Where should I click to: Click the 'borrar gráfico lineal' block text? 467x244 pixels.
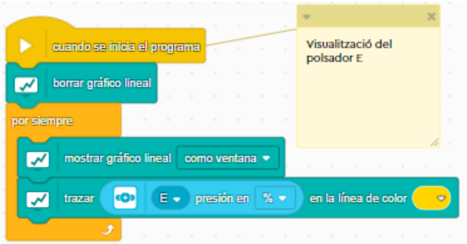click(x=102, y=84)
